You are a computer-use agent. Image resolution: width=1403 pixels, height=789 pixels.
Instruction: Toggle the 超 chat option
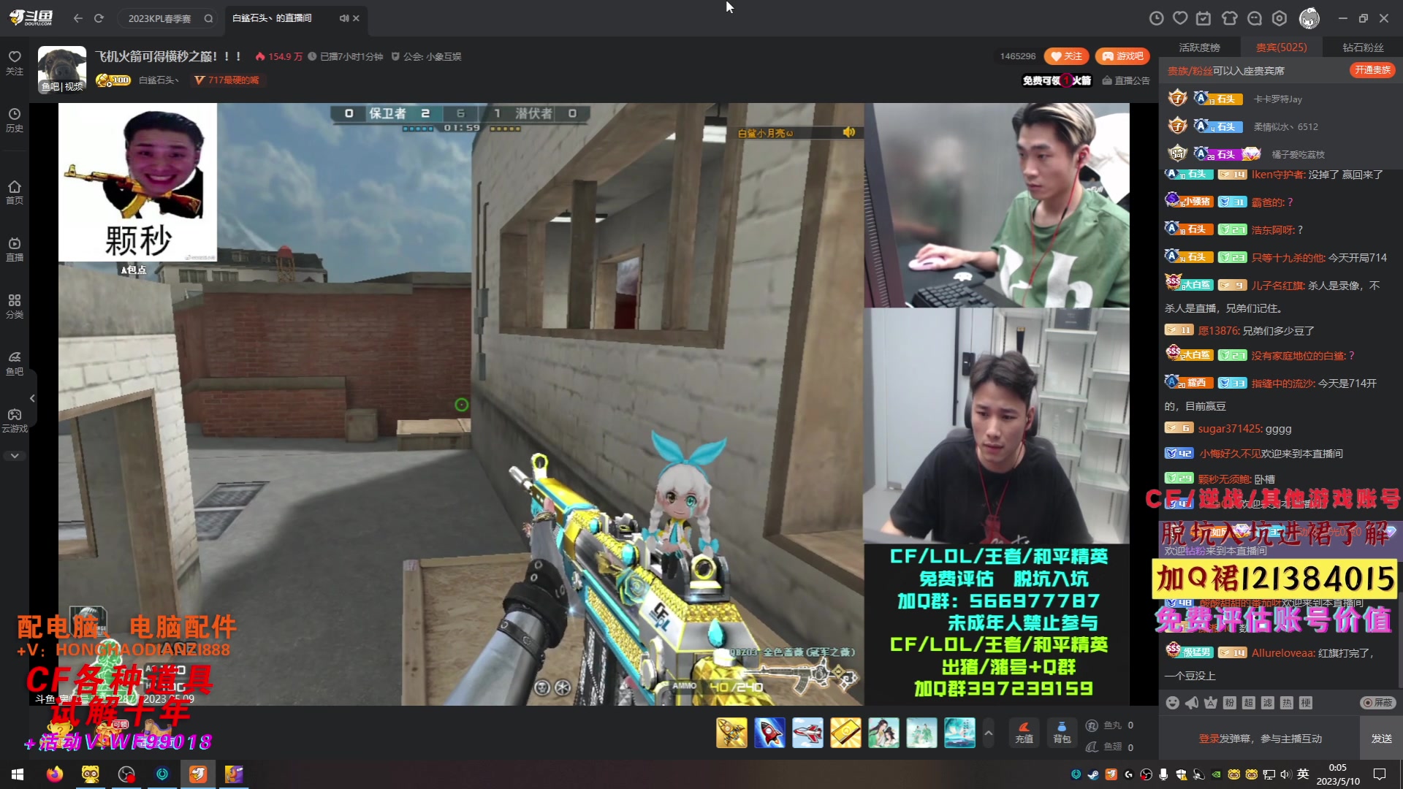point(1249,703)
